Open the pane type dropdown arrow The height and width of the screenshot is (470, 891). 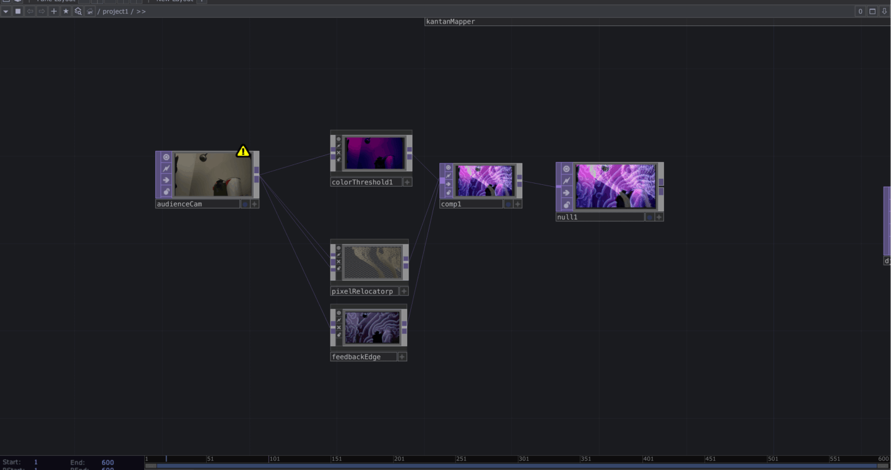pyautogui.click(x=6, y=11)
